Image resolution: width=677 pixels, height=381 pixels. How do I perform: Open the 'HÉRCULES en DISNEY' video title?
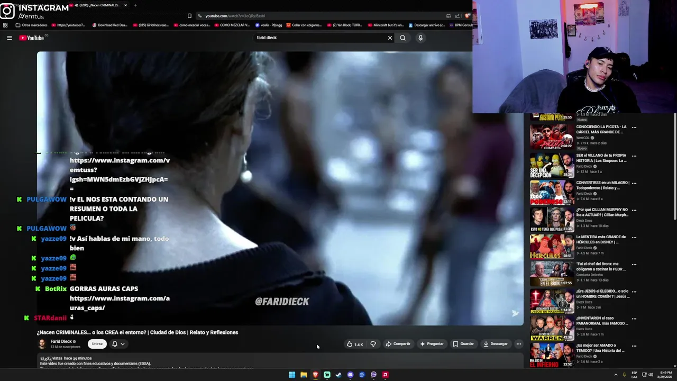click(601, 239)
